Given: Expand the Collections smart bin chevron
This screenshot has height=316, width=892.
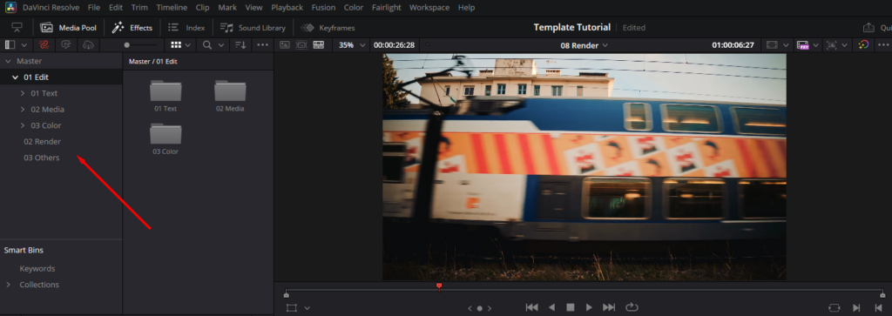Looking at the screenshot, I should click(x=8, y=285).
